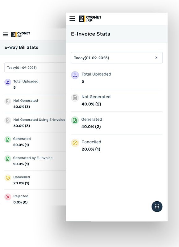The width and height of the screenshot is (179, 247).
Task: Click the E-Invoice Total Uploaded upload icon
Action: point(75,75)
